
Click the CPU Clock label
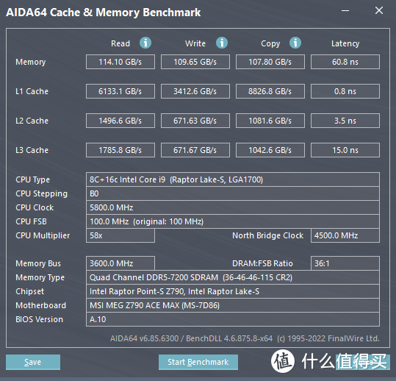pos(35,207)
